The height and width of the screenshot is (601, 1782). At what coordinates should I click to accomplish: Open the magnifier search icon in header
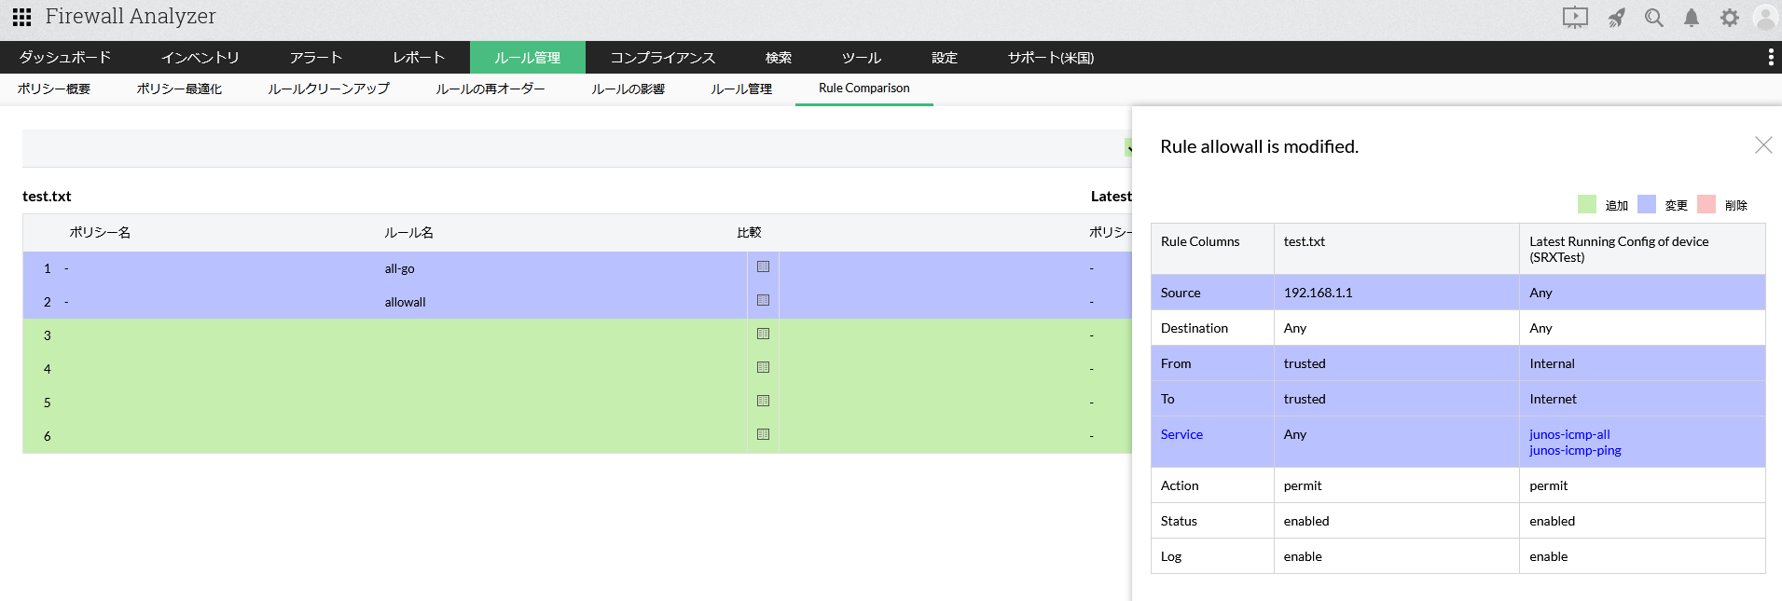[1653, 18]
